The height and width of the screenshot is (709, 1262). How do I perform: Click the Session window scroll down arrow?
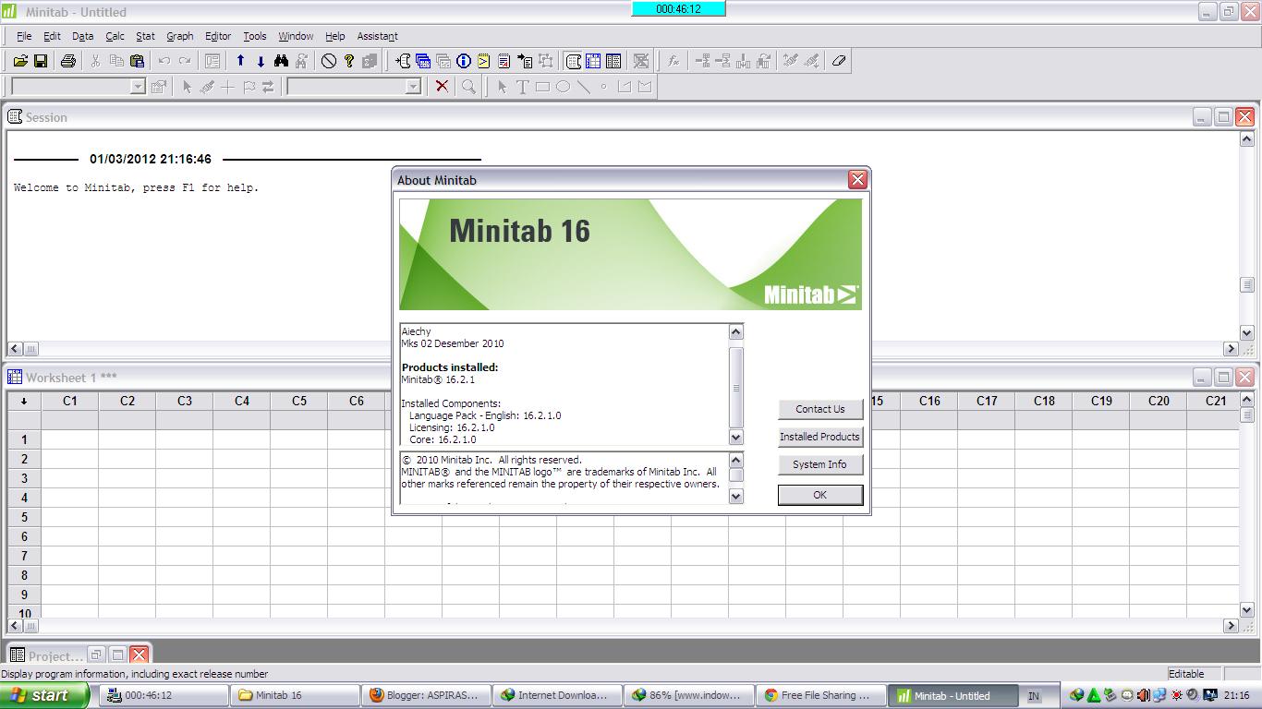coord(1246,332)
